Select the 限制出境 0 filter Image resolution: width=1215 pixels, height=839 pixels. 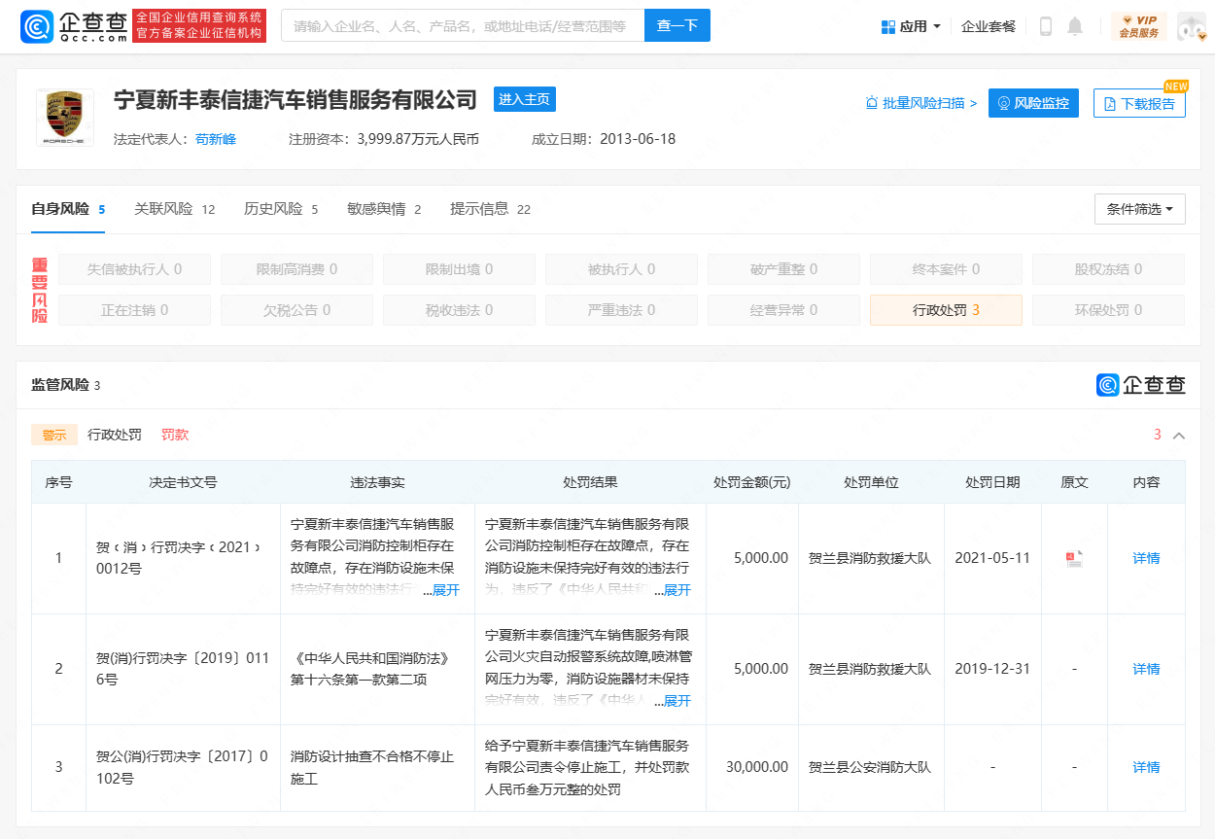point(459,269)
